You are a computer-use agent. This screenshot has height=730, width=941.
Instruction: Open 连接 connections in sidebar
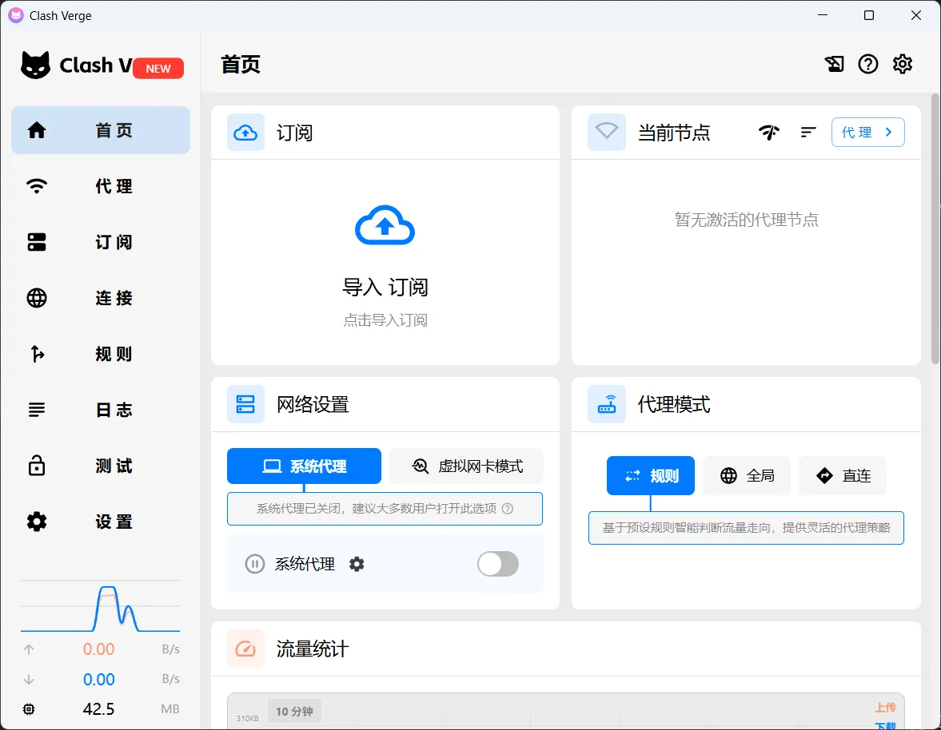(x=100, y=298)
